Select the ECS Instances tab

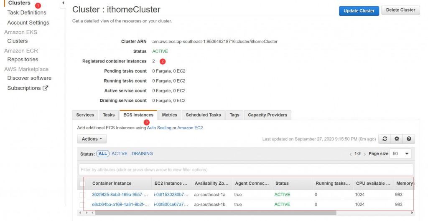(x=138, y=115)
